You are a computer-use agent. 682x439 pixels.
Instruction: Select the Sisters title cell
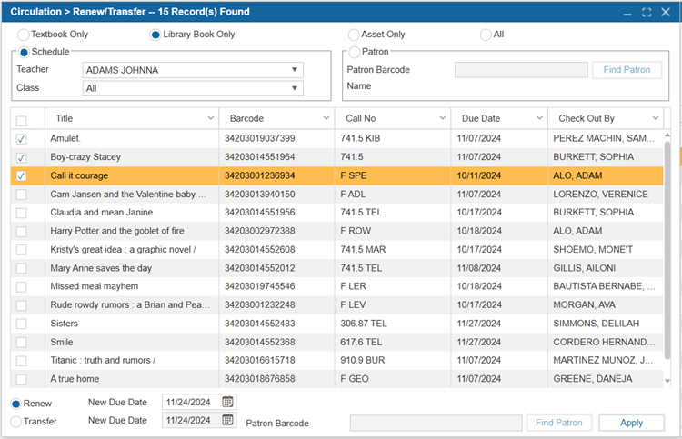pos(132,324)
